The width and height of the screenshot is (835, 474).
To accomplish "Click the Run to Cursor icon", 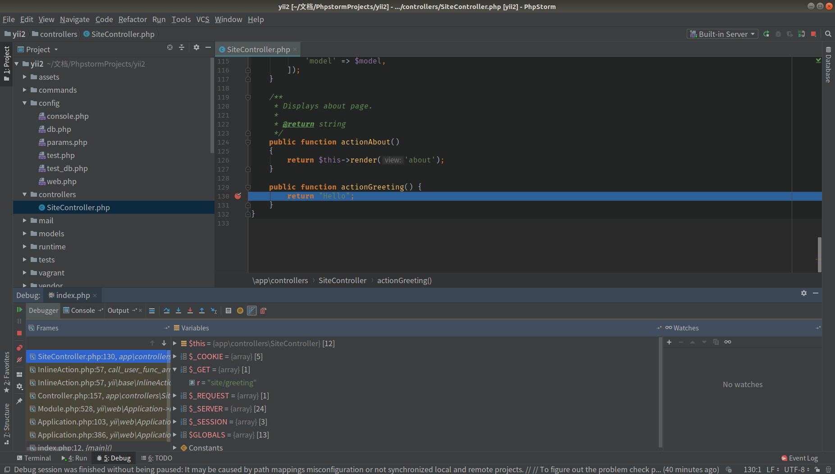I will click(x=214, y=311).
